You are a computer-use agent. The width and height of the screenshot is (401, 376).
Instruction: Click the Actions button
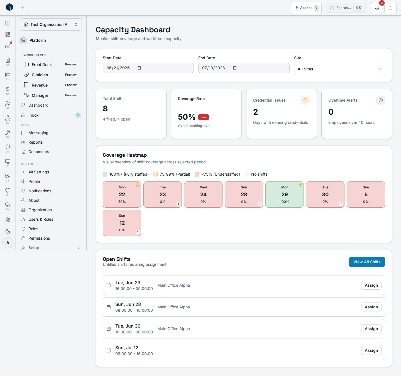tap(306, 8)
